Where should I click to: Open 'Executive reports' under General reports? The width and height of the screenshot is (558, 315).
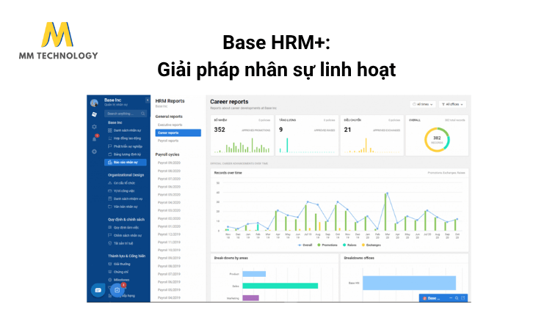tap(170, 125)
